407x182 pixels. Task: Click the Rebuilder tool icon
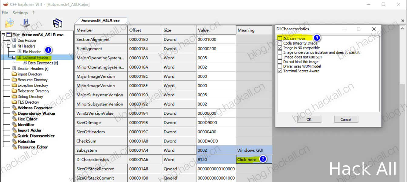point(14,141)
